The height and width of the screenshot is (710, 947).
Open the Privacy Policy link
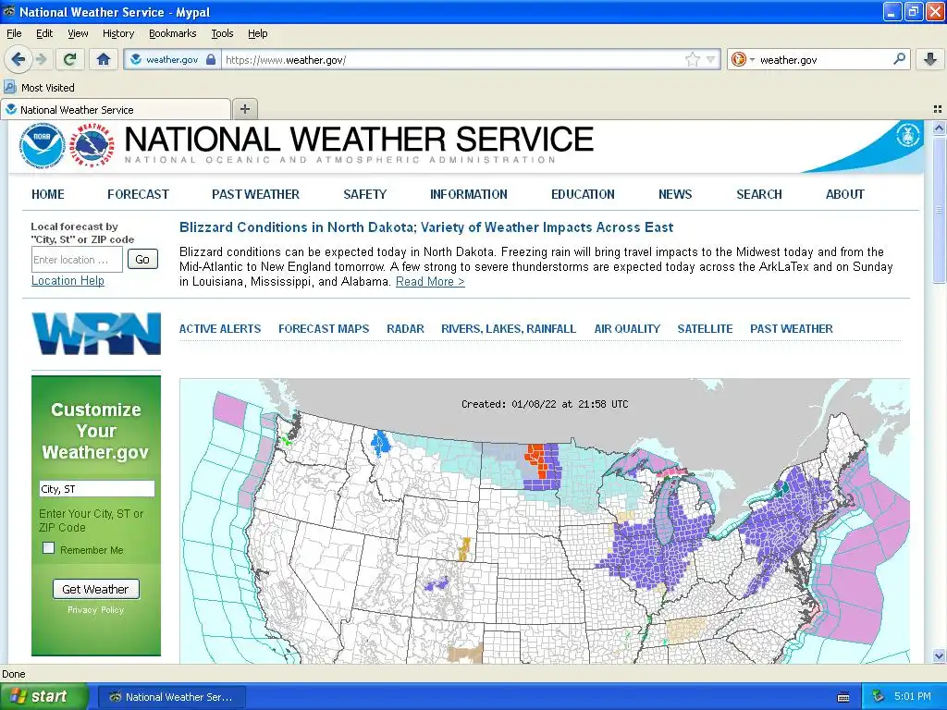coord(95,610)
